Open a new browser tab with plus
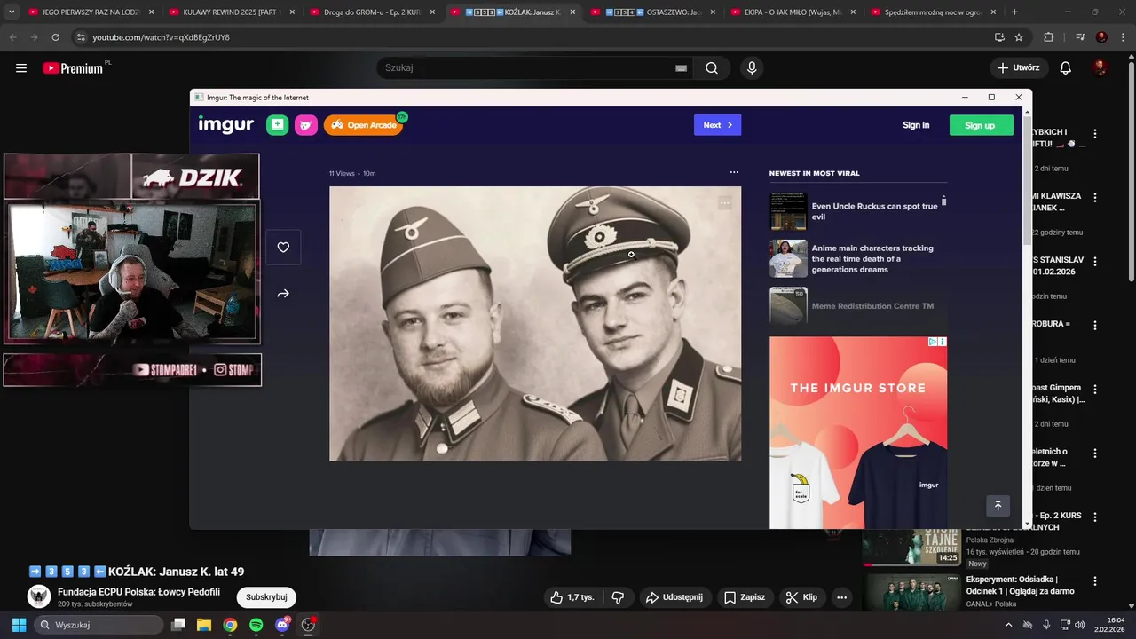Viewport: 1136px width, 639px height. click(1014, 12)
